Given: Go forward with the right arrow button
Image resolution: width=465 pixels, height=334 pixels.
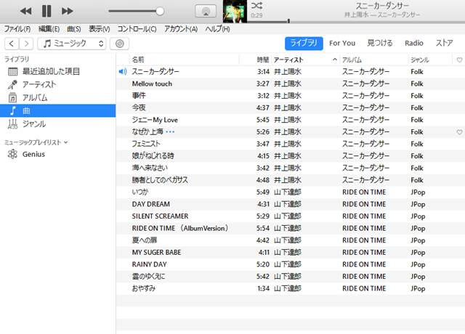Looking at the screenshot, I should (x=26, y=44).
